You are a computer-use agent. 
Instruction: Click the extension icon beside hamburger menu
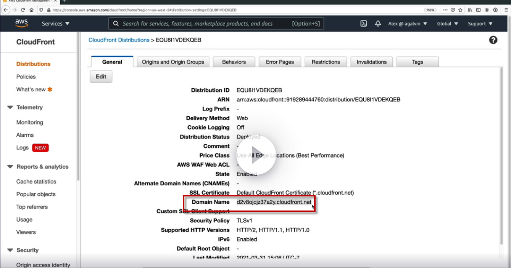pos(495,10)
